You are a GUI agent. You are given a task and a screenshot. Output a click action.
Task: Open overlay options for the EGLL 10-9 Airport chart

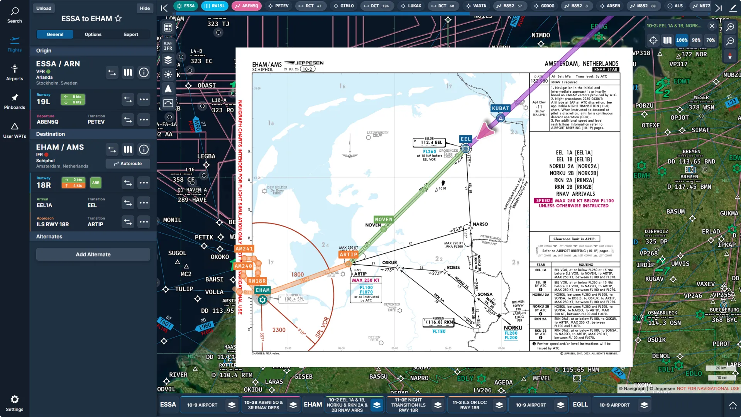tap(644, 405)
